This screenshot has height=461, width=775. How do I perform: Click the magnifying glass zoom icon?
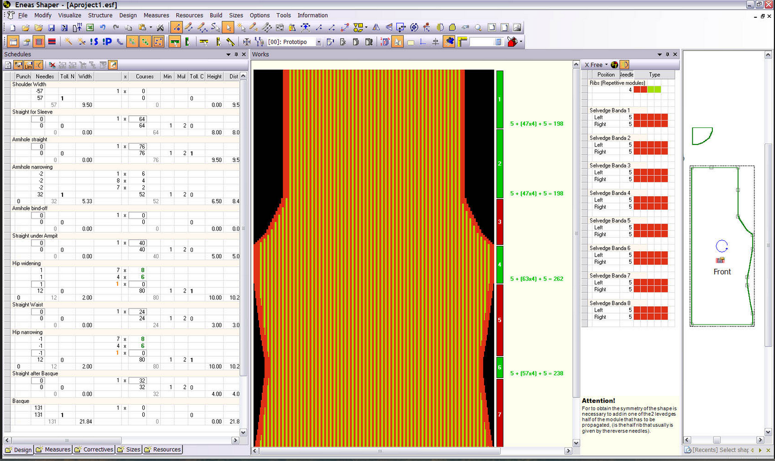click(478, 28)
